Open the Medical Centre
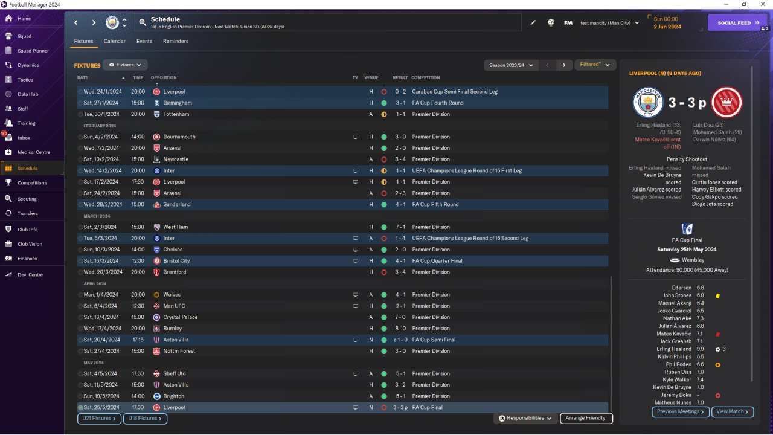773x435 pixels. coord(32,152)
